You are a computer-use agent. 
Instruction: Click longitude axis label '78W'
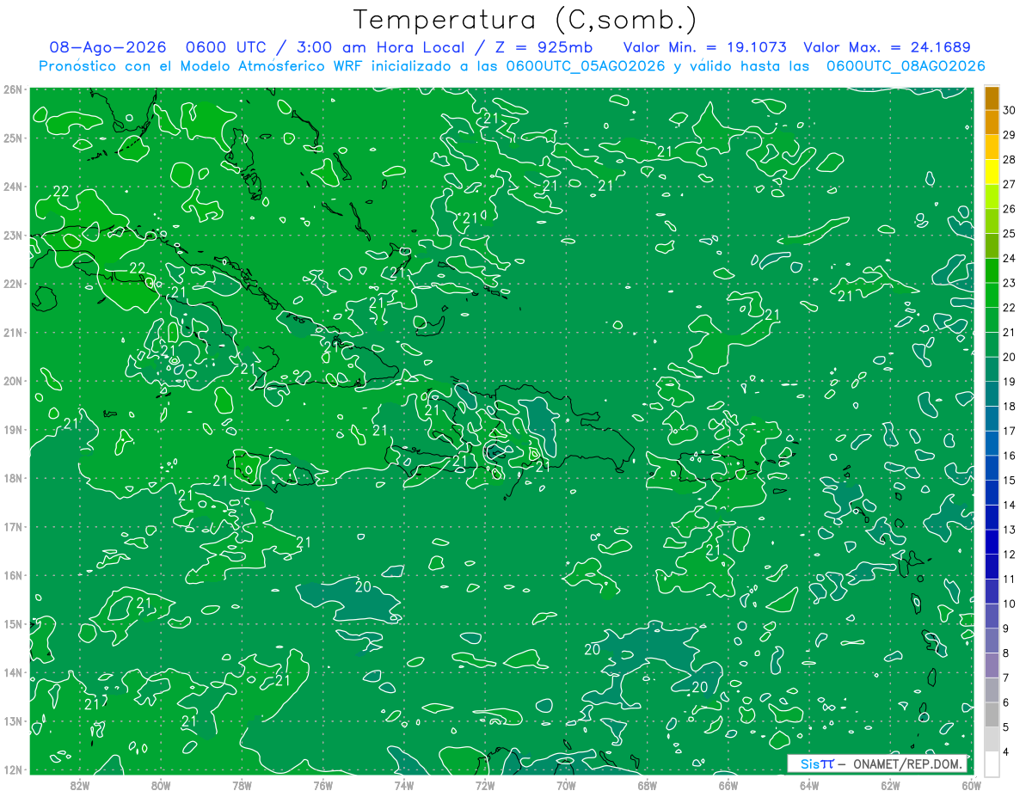click(242, 784)
